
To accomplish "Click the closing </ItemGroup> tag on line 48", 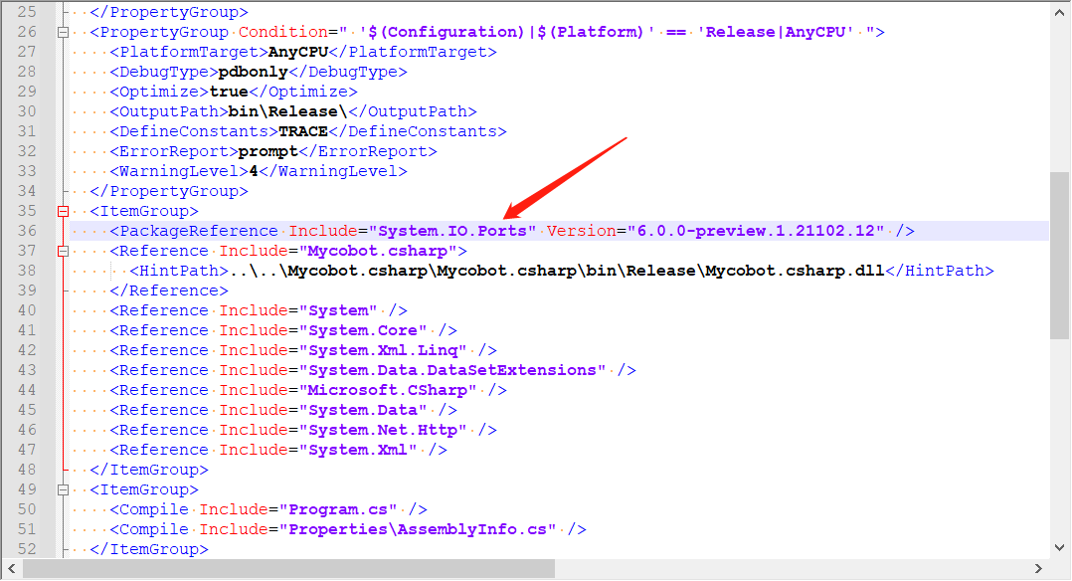I will click(x=150, y=471).
